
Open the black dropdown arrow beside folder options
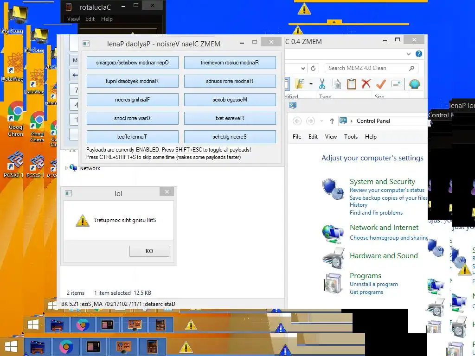point(311,84)
